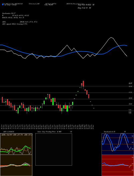Click the 'MACD: 10.52, 10.92, -0.4 D' line
This screenshot has height=176, width=134.
coord(13,18)
